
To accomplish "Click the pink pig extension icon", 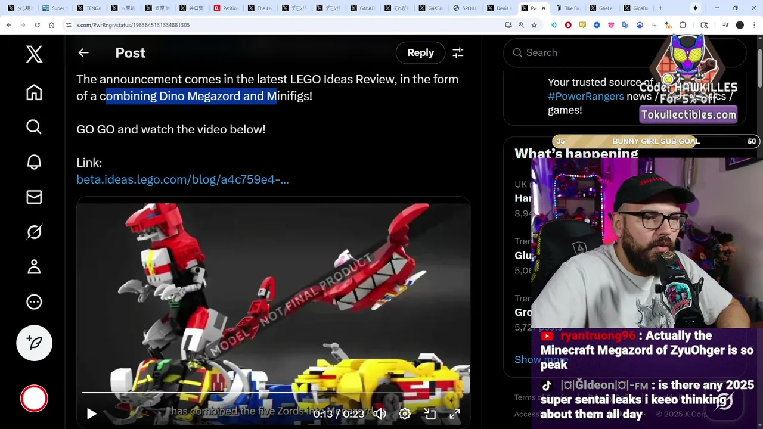I will pyautogui.click(x=611, y=25).
